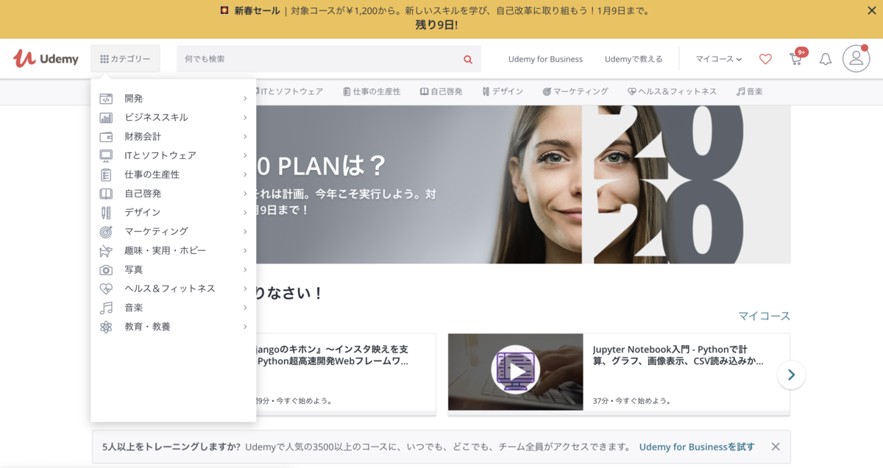
Task: Expand 財務会計 submenu chevron
Action: pos(245,136)
